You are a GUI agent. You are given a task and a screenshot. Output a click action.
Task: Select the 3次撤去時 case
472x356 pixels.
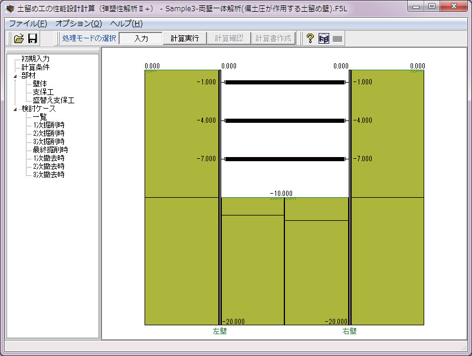[49, 174]
